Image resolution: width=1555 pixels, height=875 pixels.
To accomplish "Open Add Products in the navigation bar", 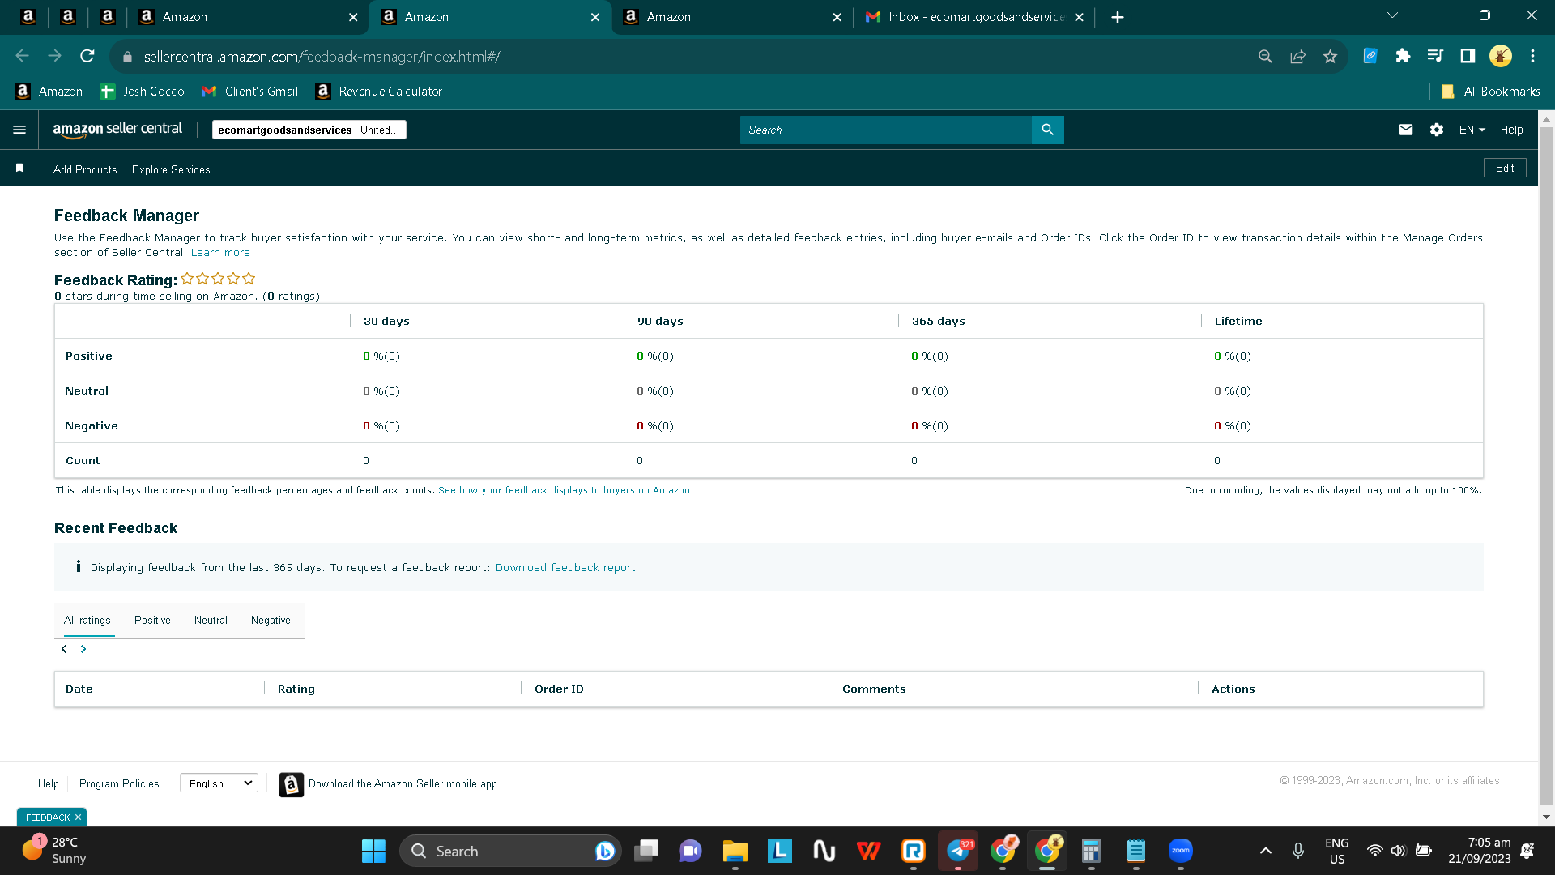I will coord(85,169).
